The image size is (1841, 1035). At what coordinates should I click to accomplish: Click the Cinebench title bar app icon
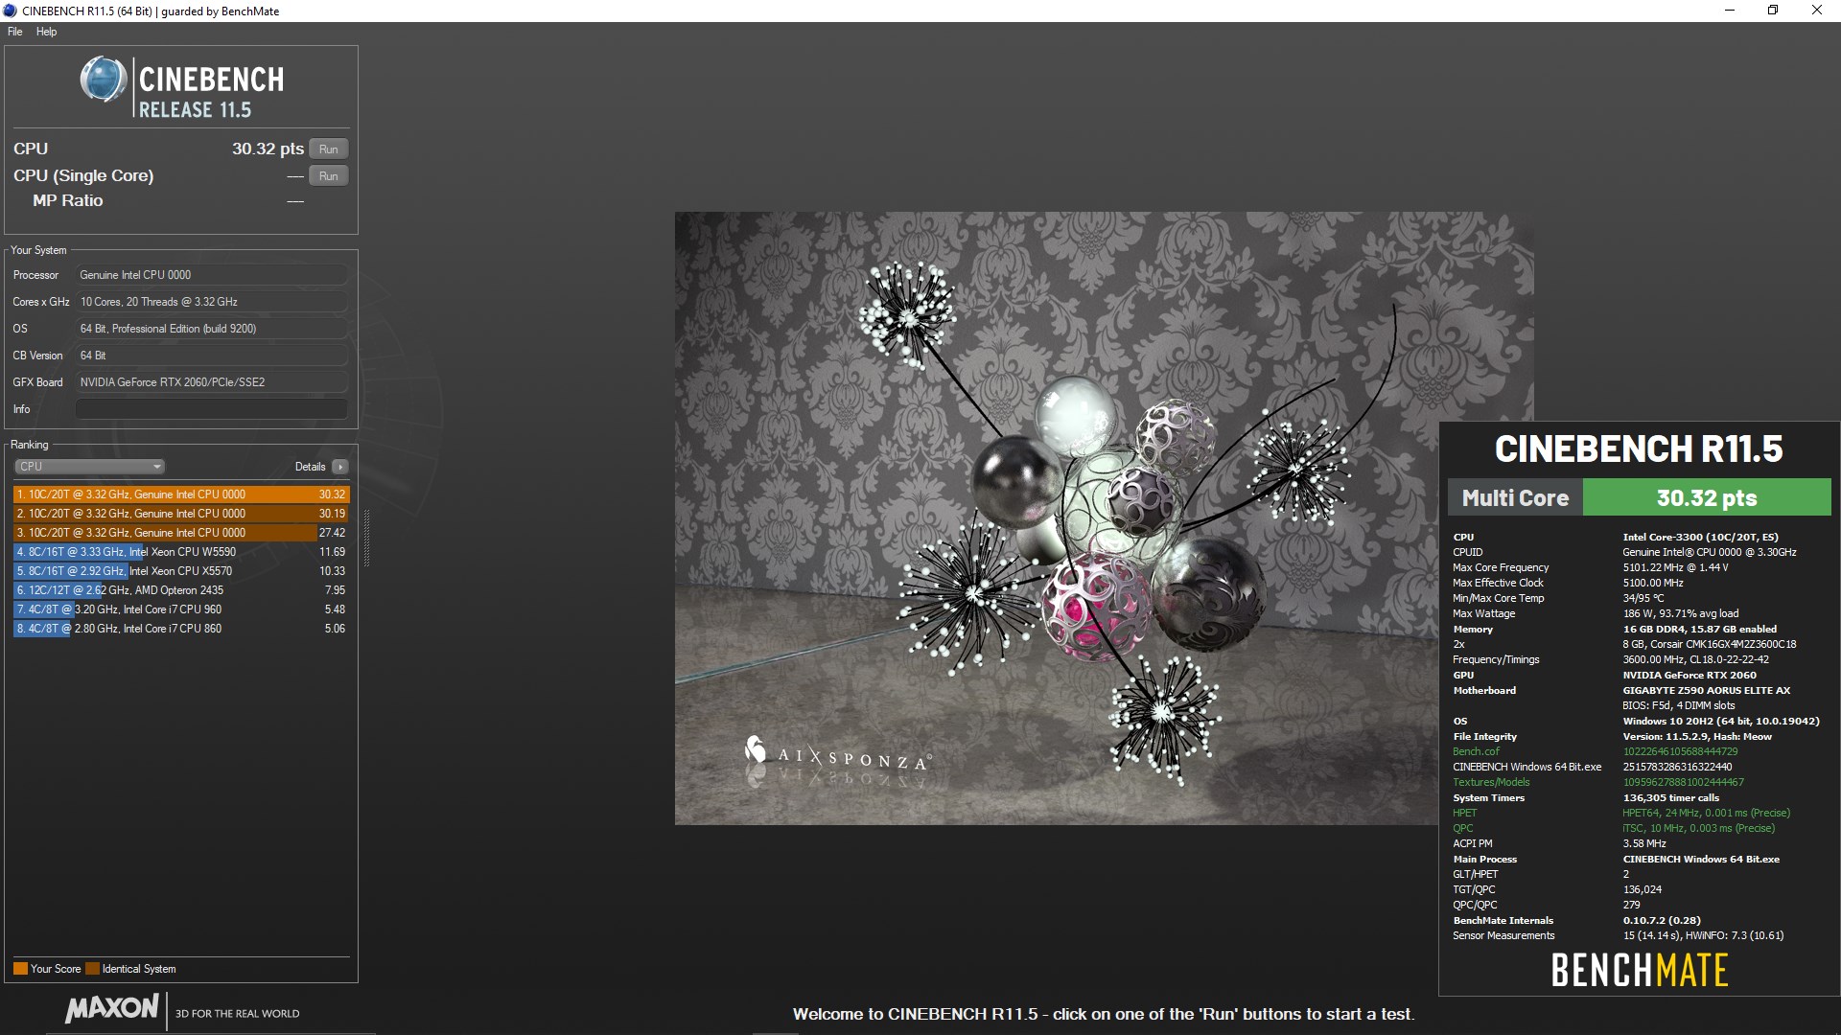click(10, 11)
